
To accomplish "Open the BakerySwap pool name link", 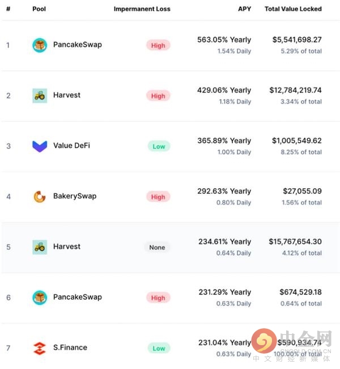I will coord(75,196).
